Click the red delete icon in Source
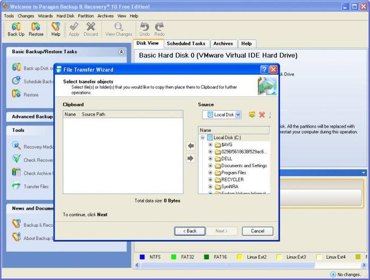370x280 pixels. (x=262, y=114)
